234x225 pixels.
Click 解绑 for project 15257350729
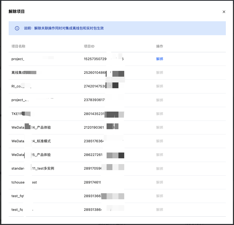(160, 59)
